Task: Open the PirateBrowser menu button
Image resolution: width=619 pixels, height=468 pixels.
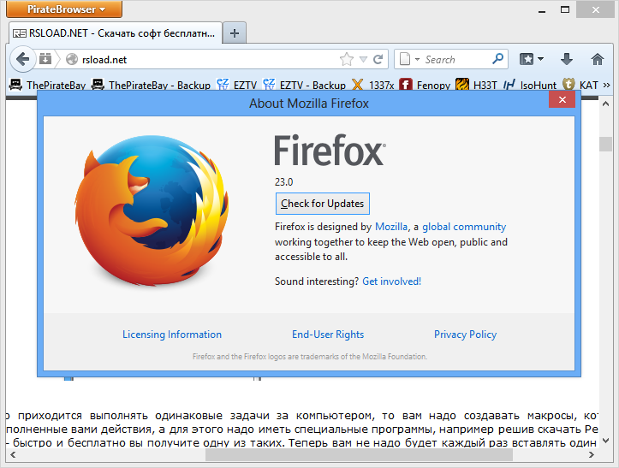Action: pyautogui.click(x=64, y=9)
